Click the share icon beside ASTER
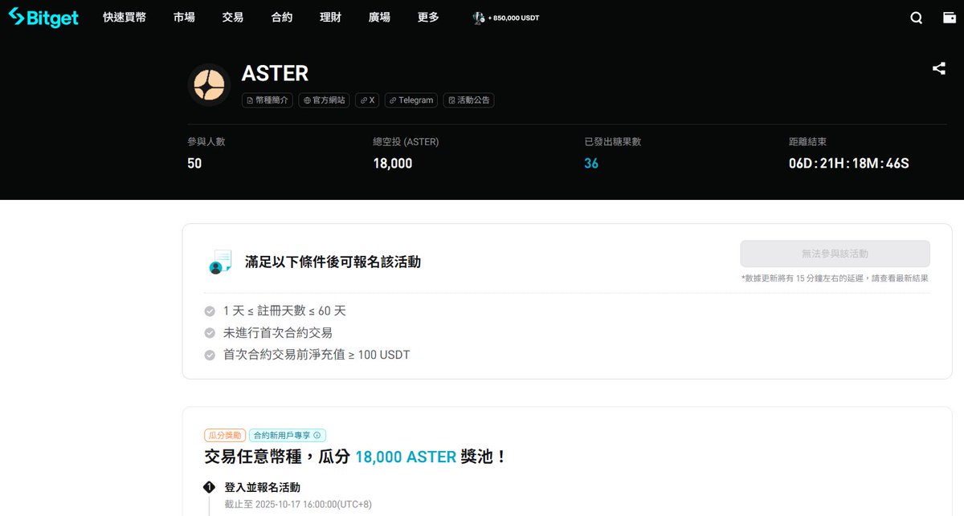The image size is (964, 516). [938, 69]
